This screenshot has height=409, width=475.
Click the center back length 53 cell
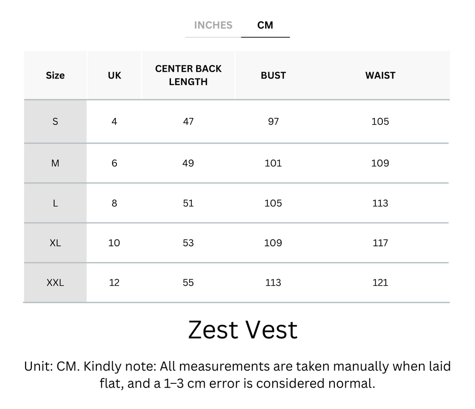pos(188,243)
